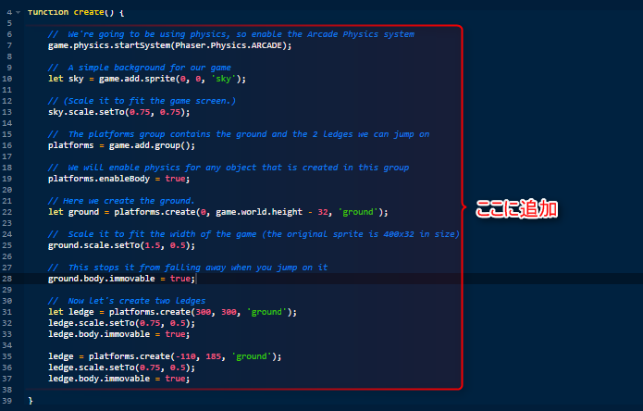Click comment about original sprite 400x32
The image size is (643, 411).
[253, 234]
